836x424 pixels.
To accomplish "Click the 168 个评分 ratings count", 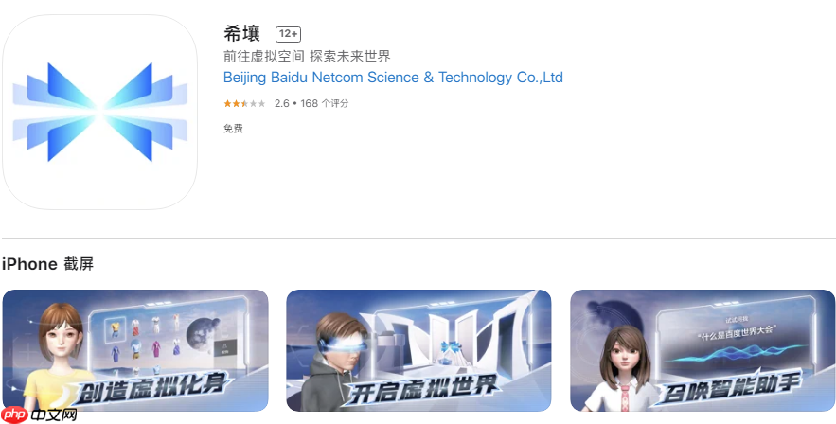I will point(324,103).
